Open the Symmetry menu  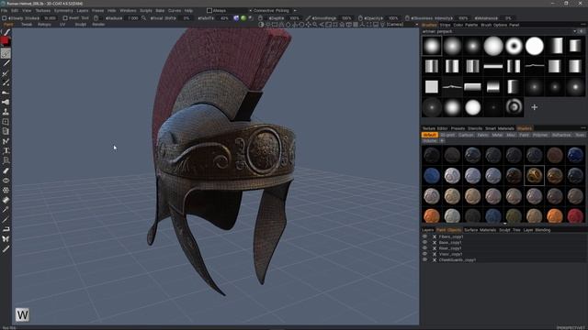tap(63, 11)
